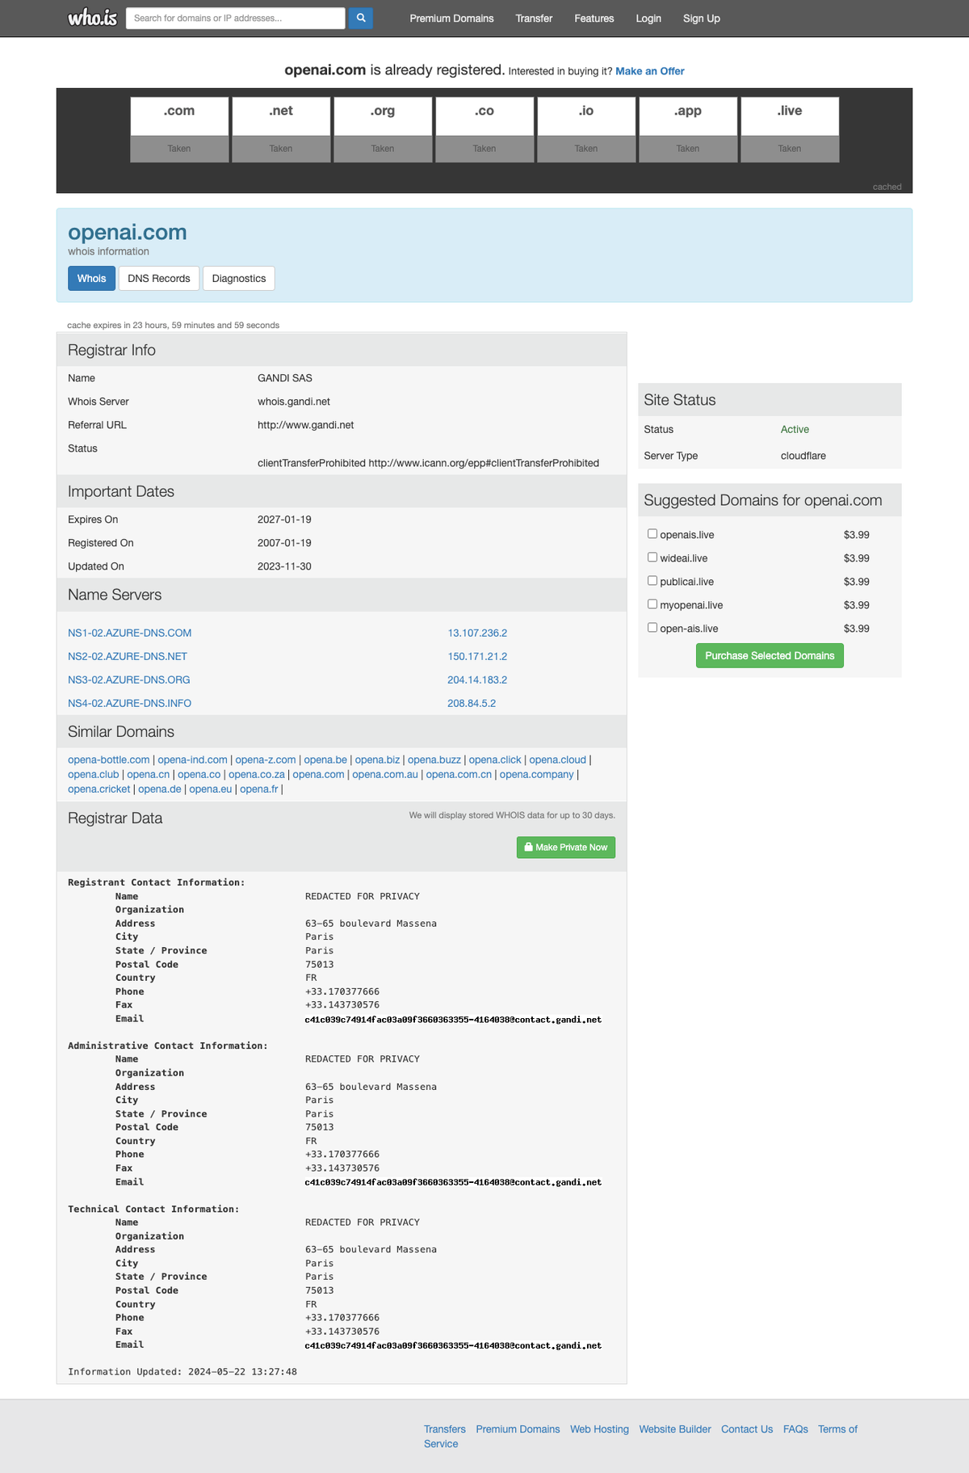Screen dimensions: 969x1473
Task: Open similar domain opena.club
Action: pos(94,774)
